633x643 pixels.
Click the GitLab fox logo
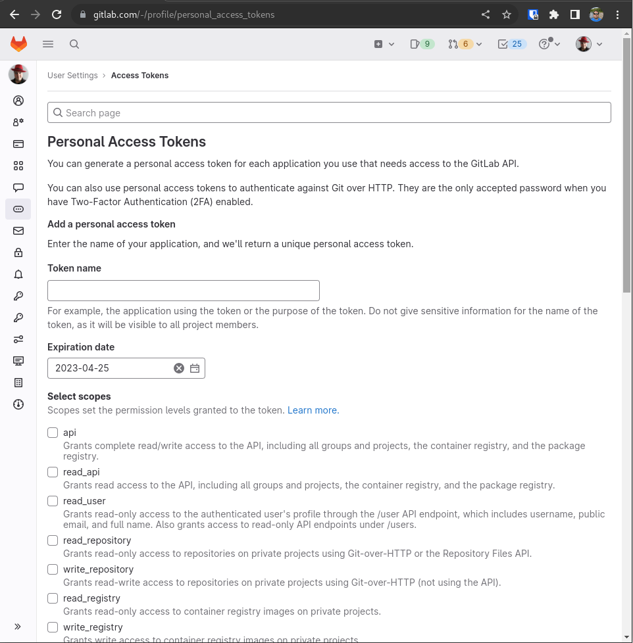(18, 44)
